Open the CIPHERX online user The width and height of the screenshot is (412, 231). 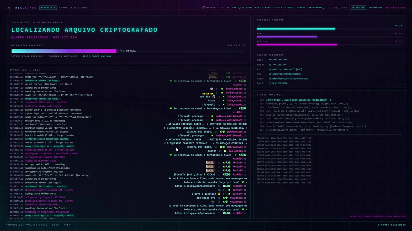pyautogui.click(x=301, y=7)
